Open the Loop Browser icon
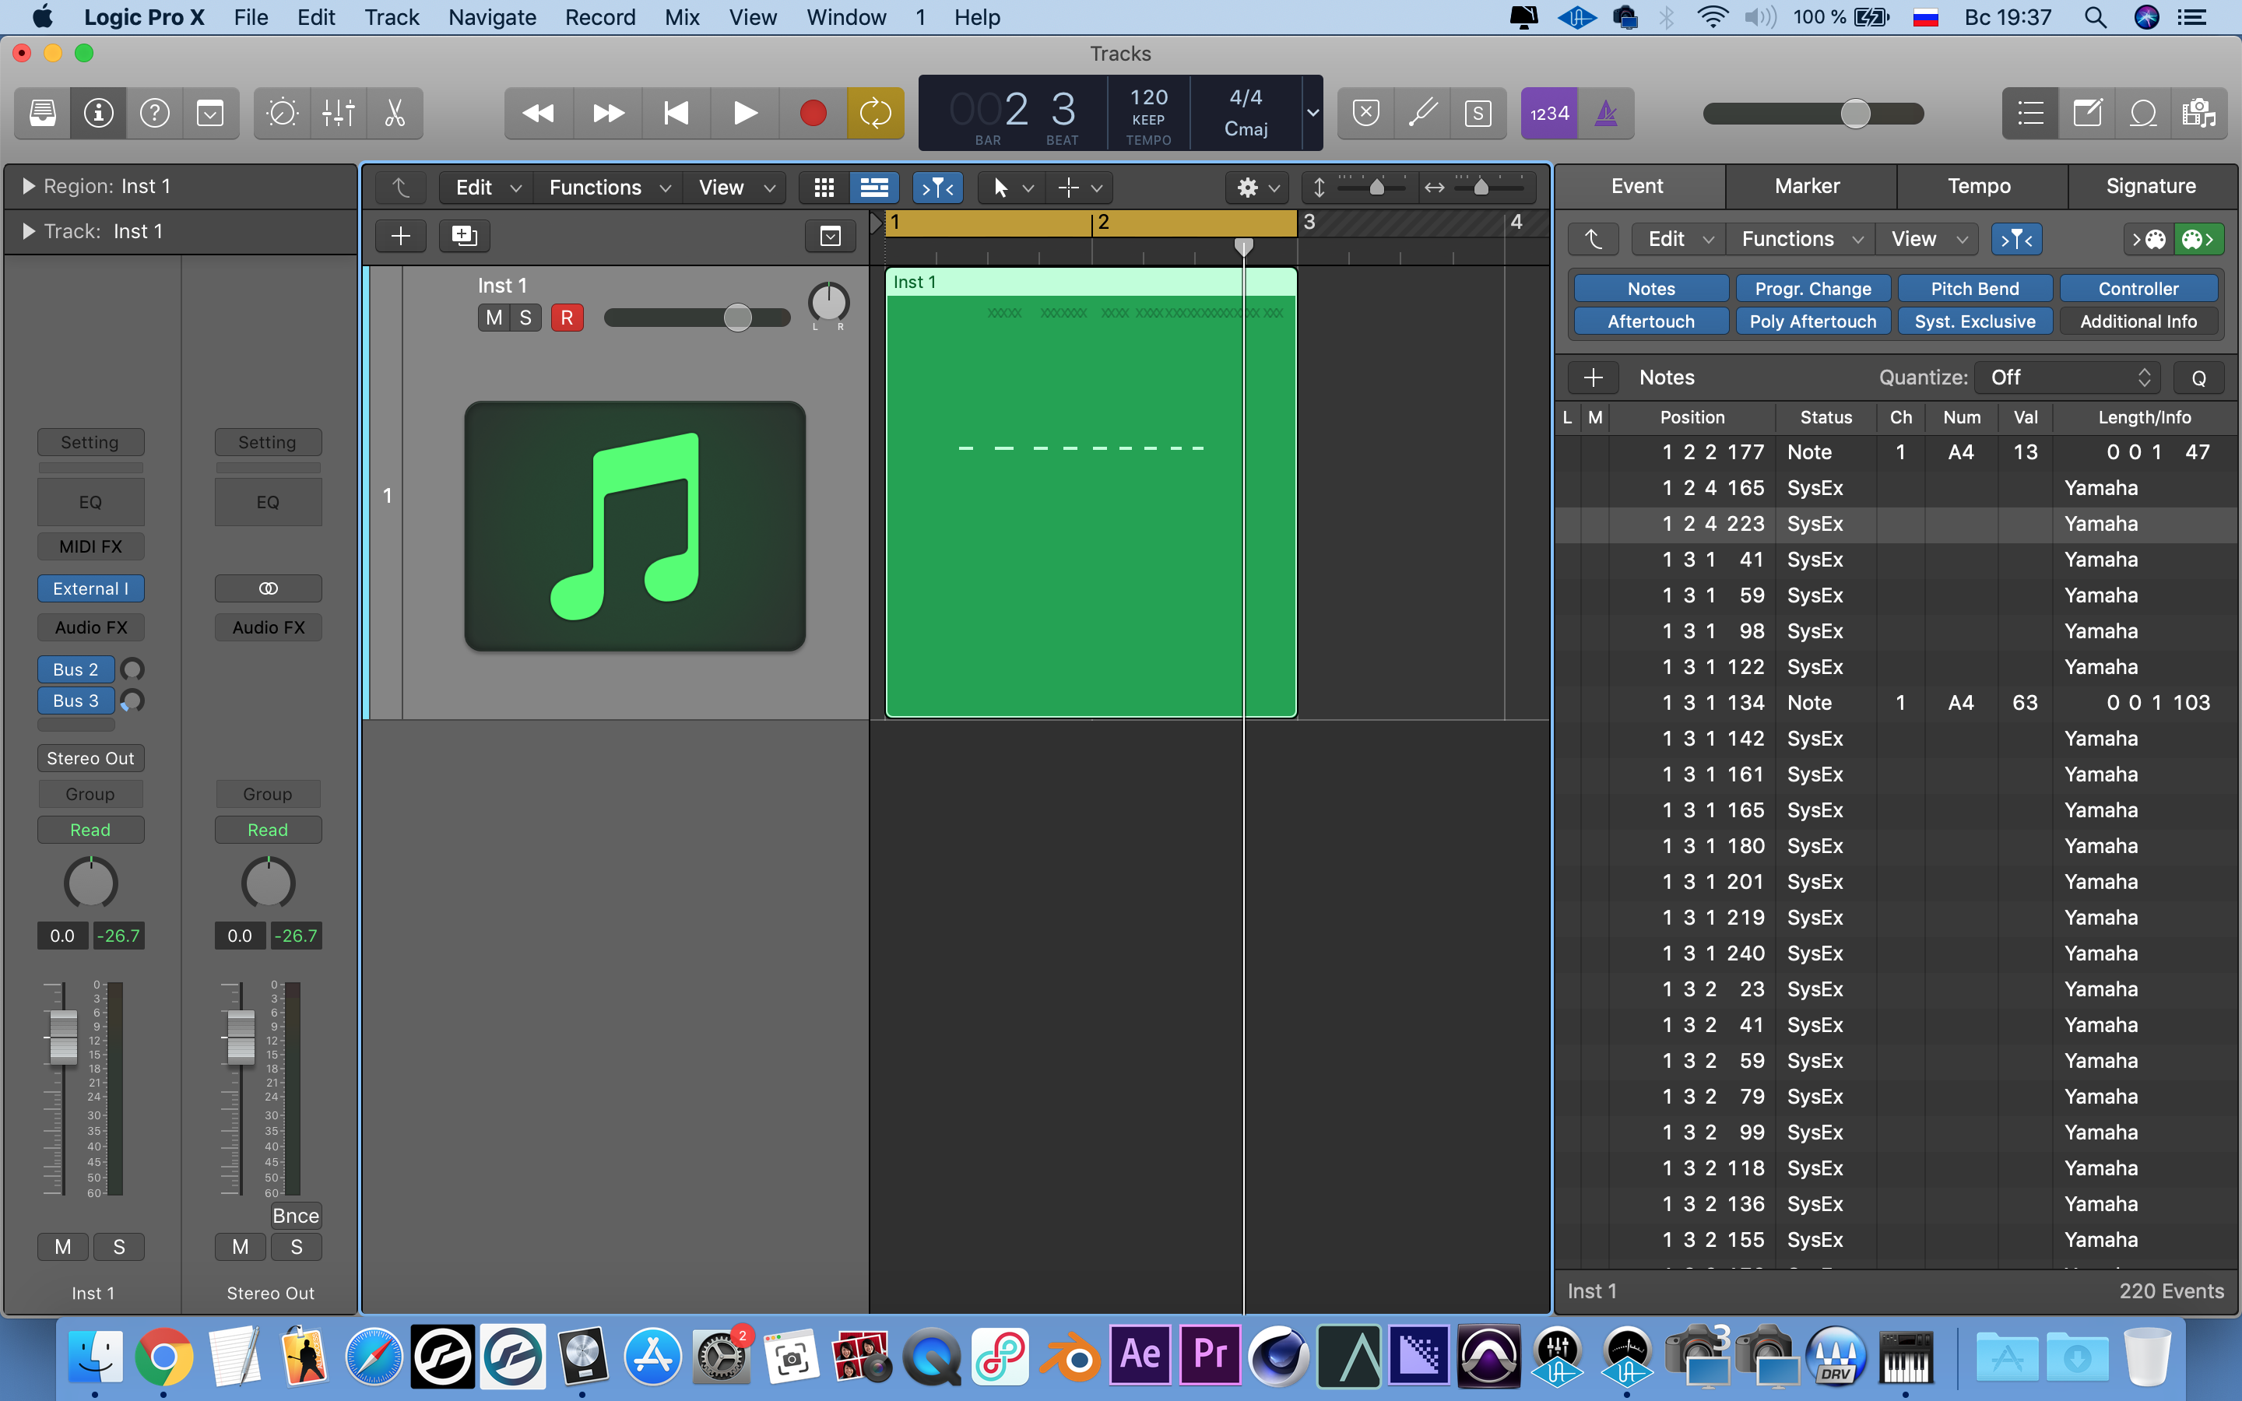 2143,113
